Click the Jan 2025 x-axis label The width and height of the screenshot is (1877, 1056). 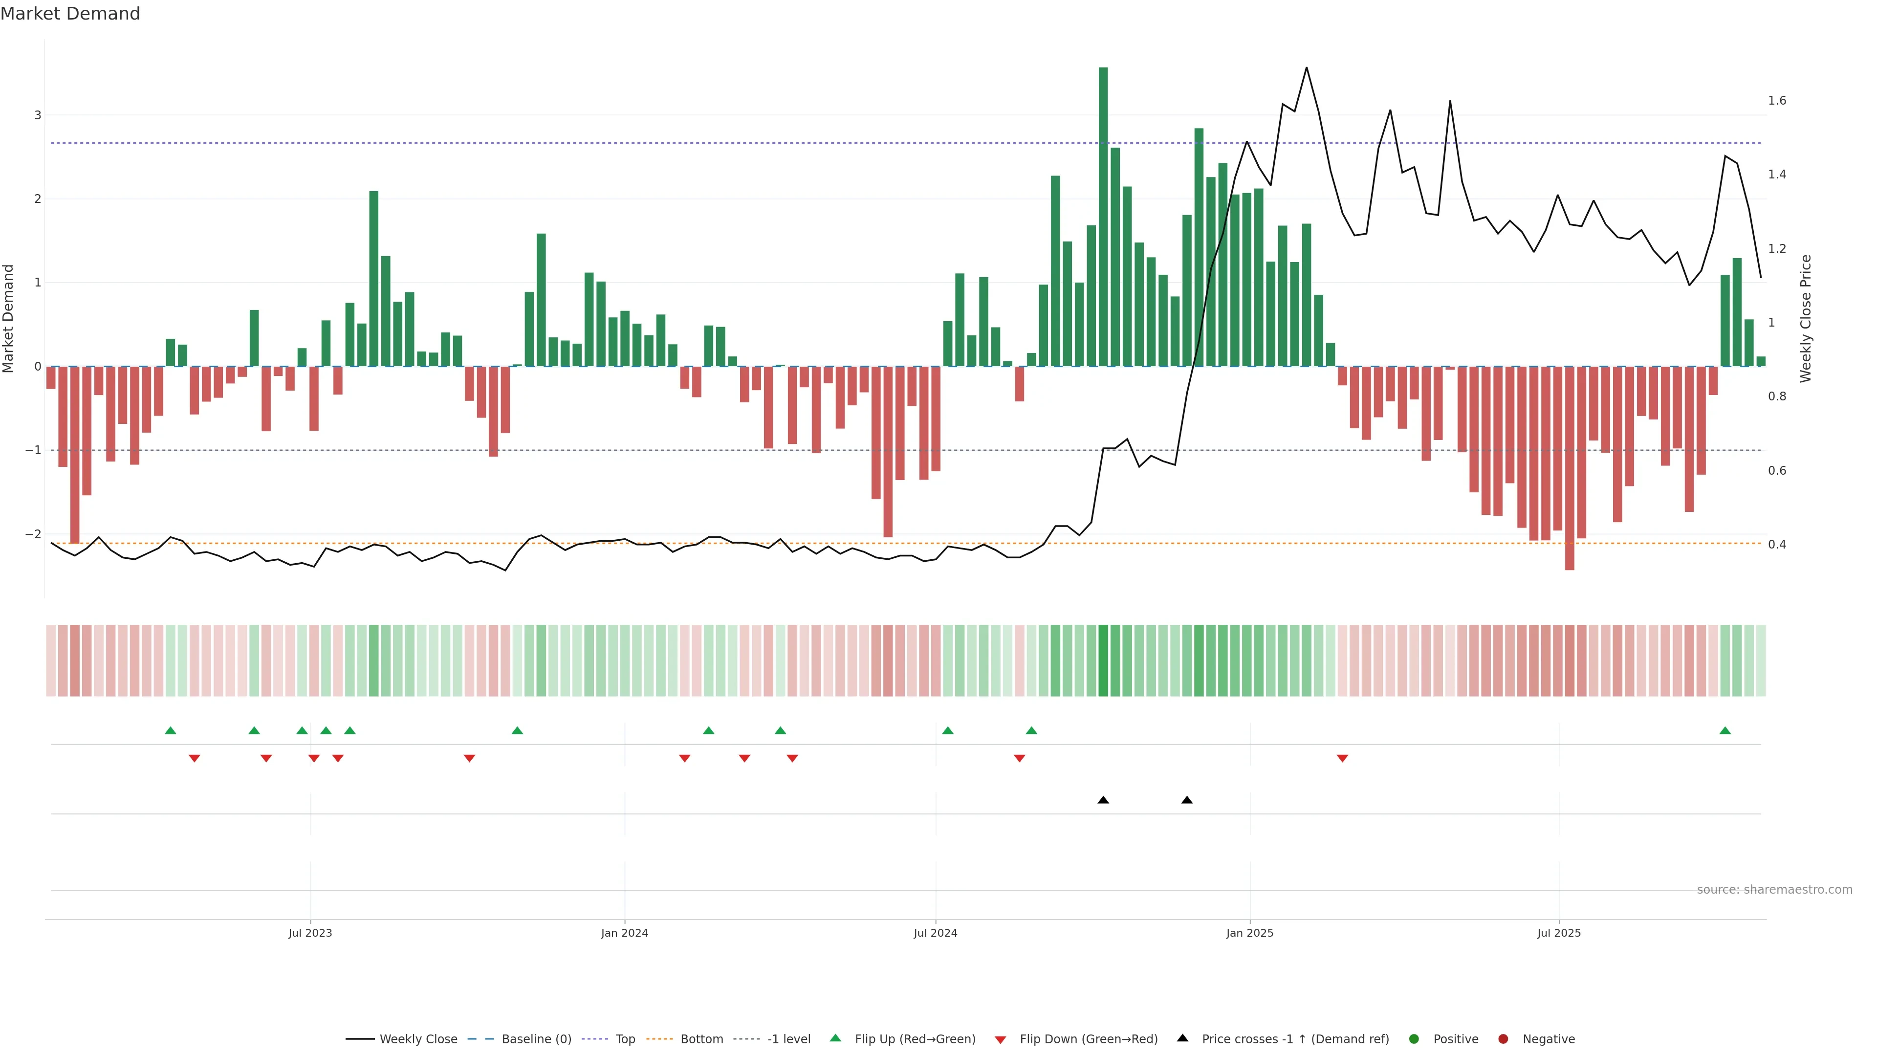click(x=1250, y=933)
